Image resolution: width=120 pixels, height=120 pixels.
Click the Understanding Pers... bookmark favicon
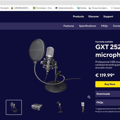(56, 8)
